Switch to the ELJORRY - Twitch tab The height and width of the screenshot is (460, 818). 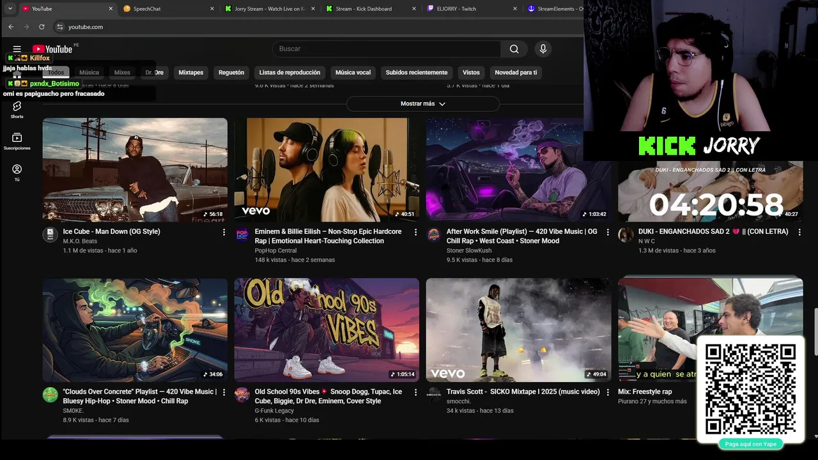tap(472, 9)
